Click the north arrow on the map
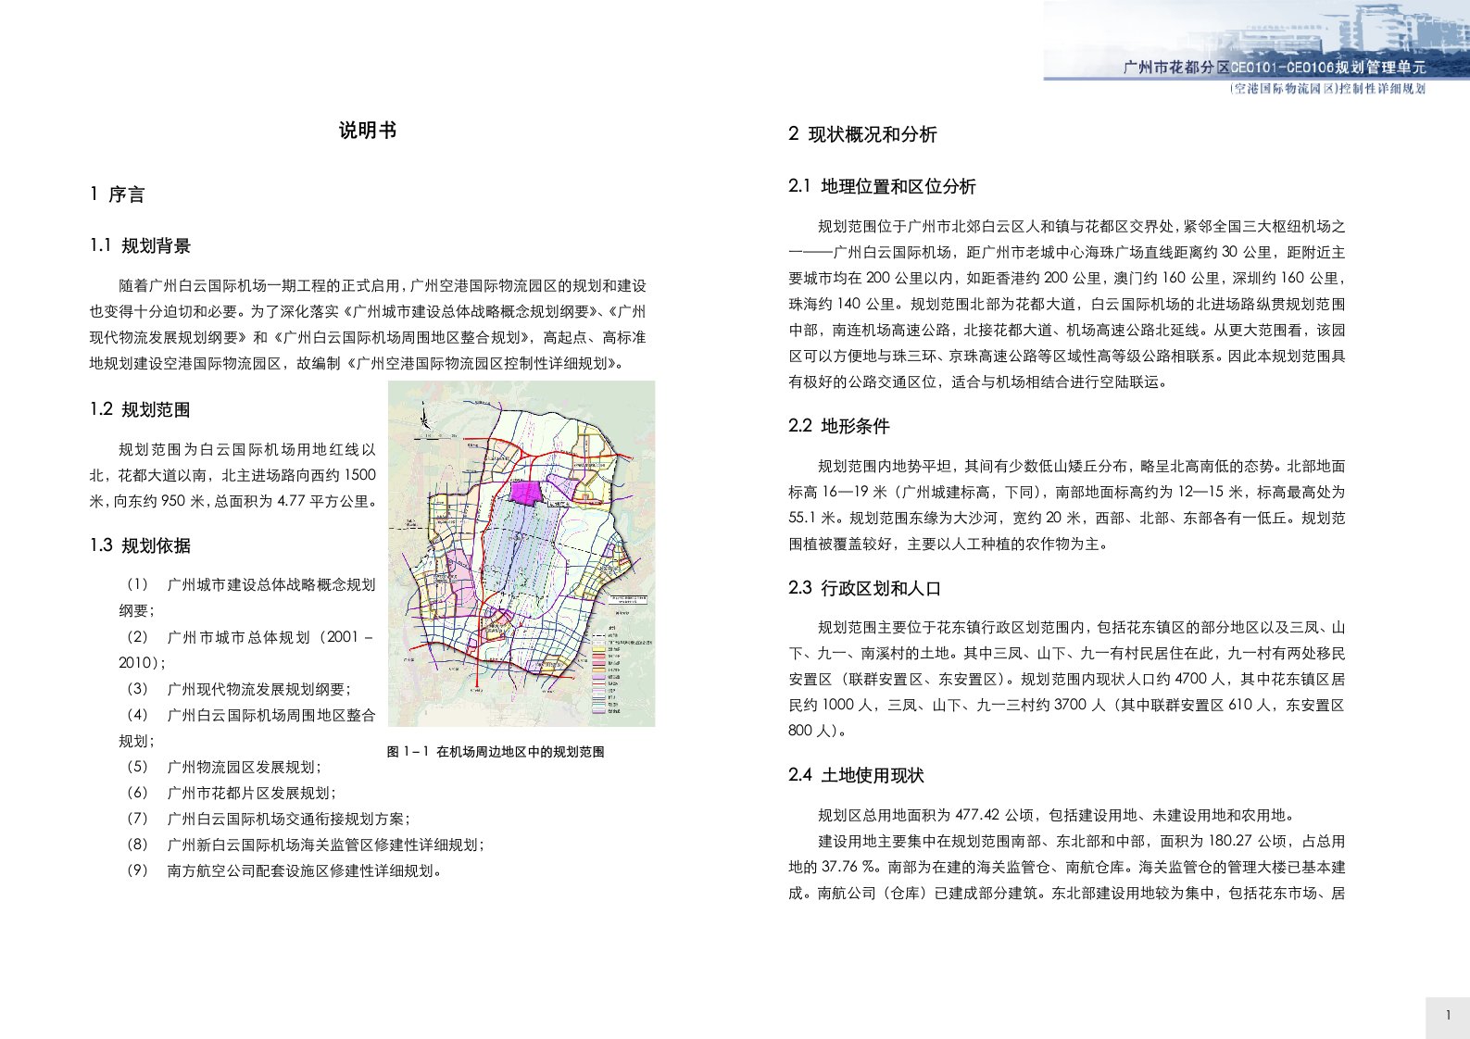Image resolution: width=1470 pixels, height=1039 pixels. pos(422,417)
